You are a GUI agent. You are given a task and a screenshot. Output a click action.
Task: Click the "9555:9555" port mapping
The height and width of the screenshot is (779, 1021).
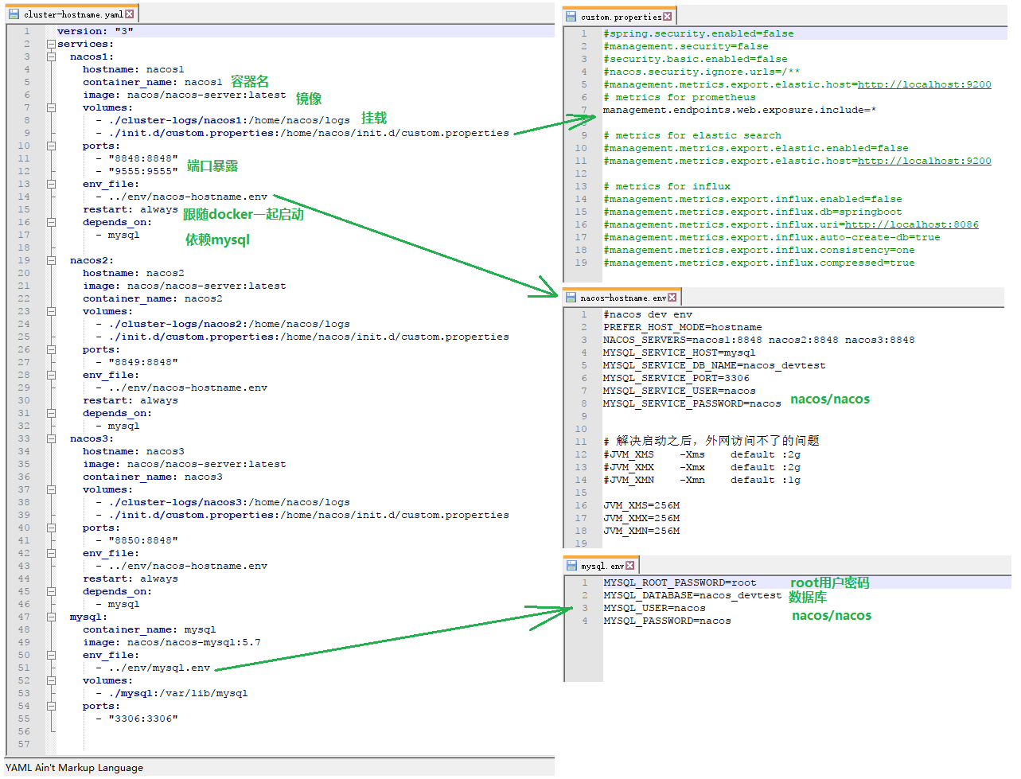click(143, 171)
